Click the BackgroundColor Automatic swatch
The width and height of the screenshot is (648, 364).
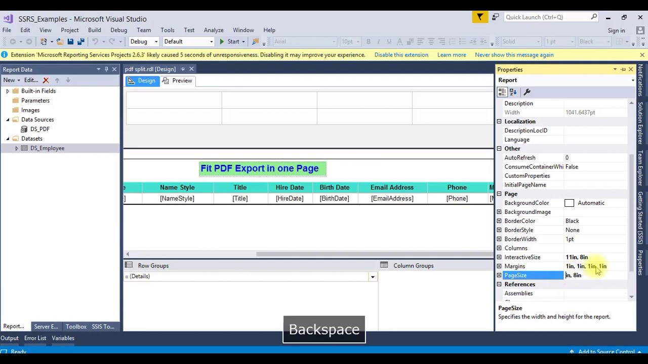[569, 203]
